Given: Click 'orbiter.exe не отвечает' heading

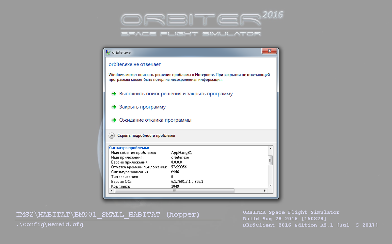Looking at the screenshot, I should coord(135,65).
